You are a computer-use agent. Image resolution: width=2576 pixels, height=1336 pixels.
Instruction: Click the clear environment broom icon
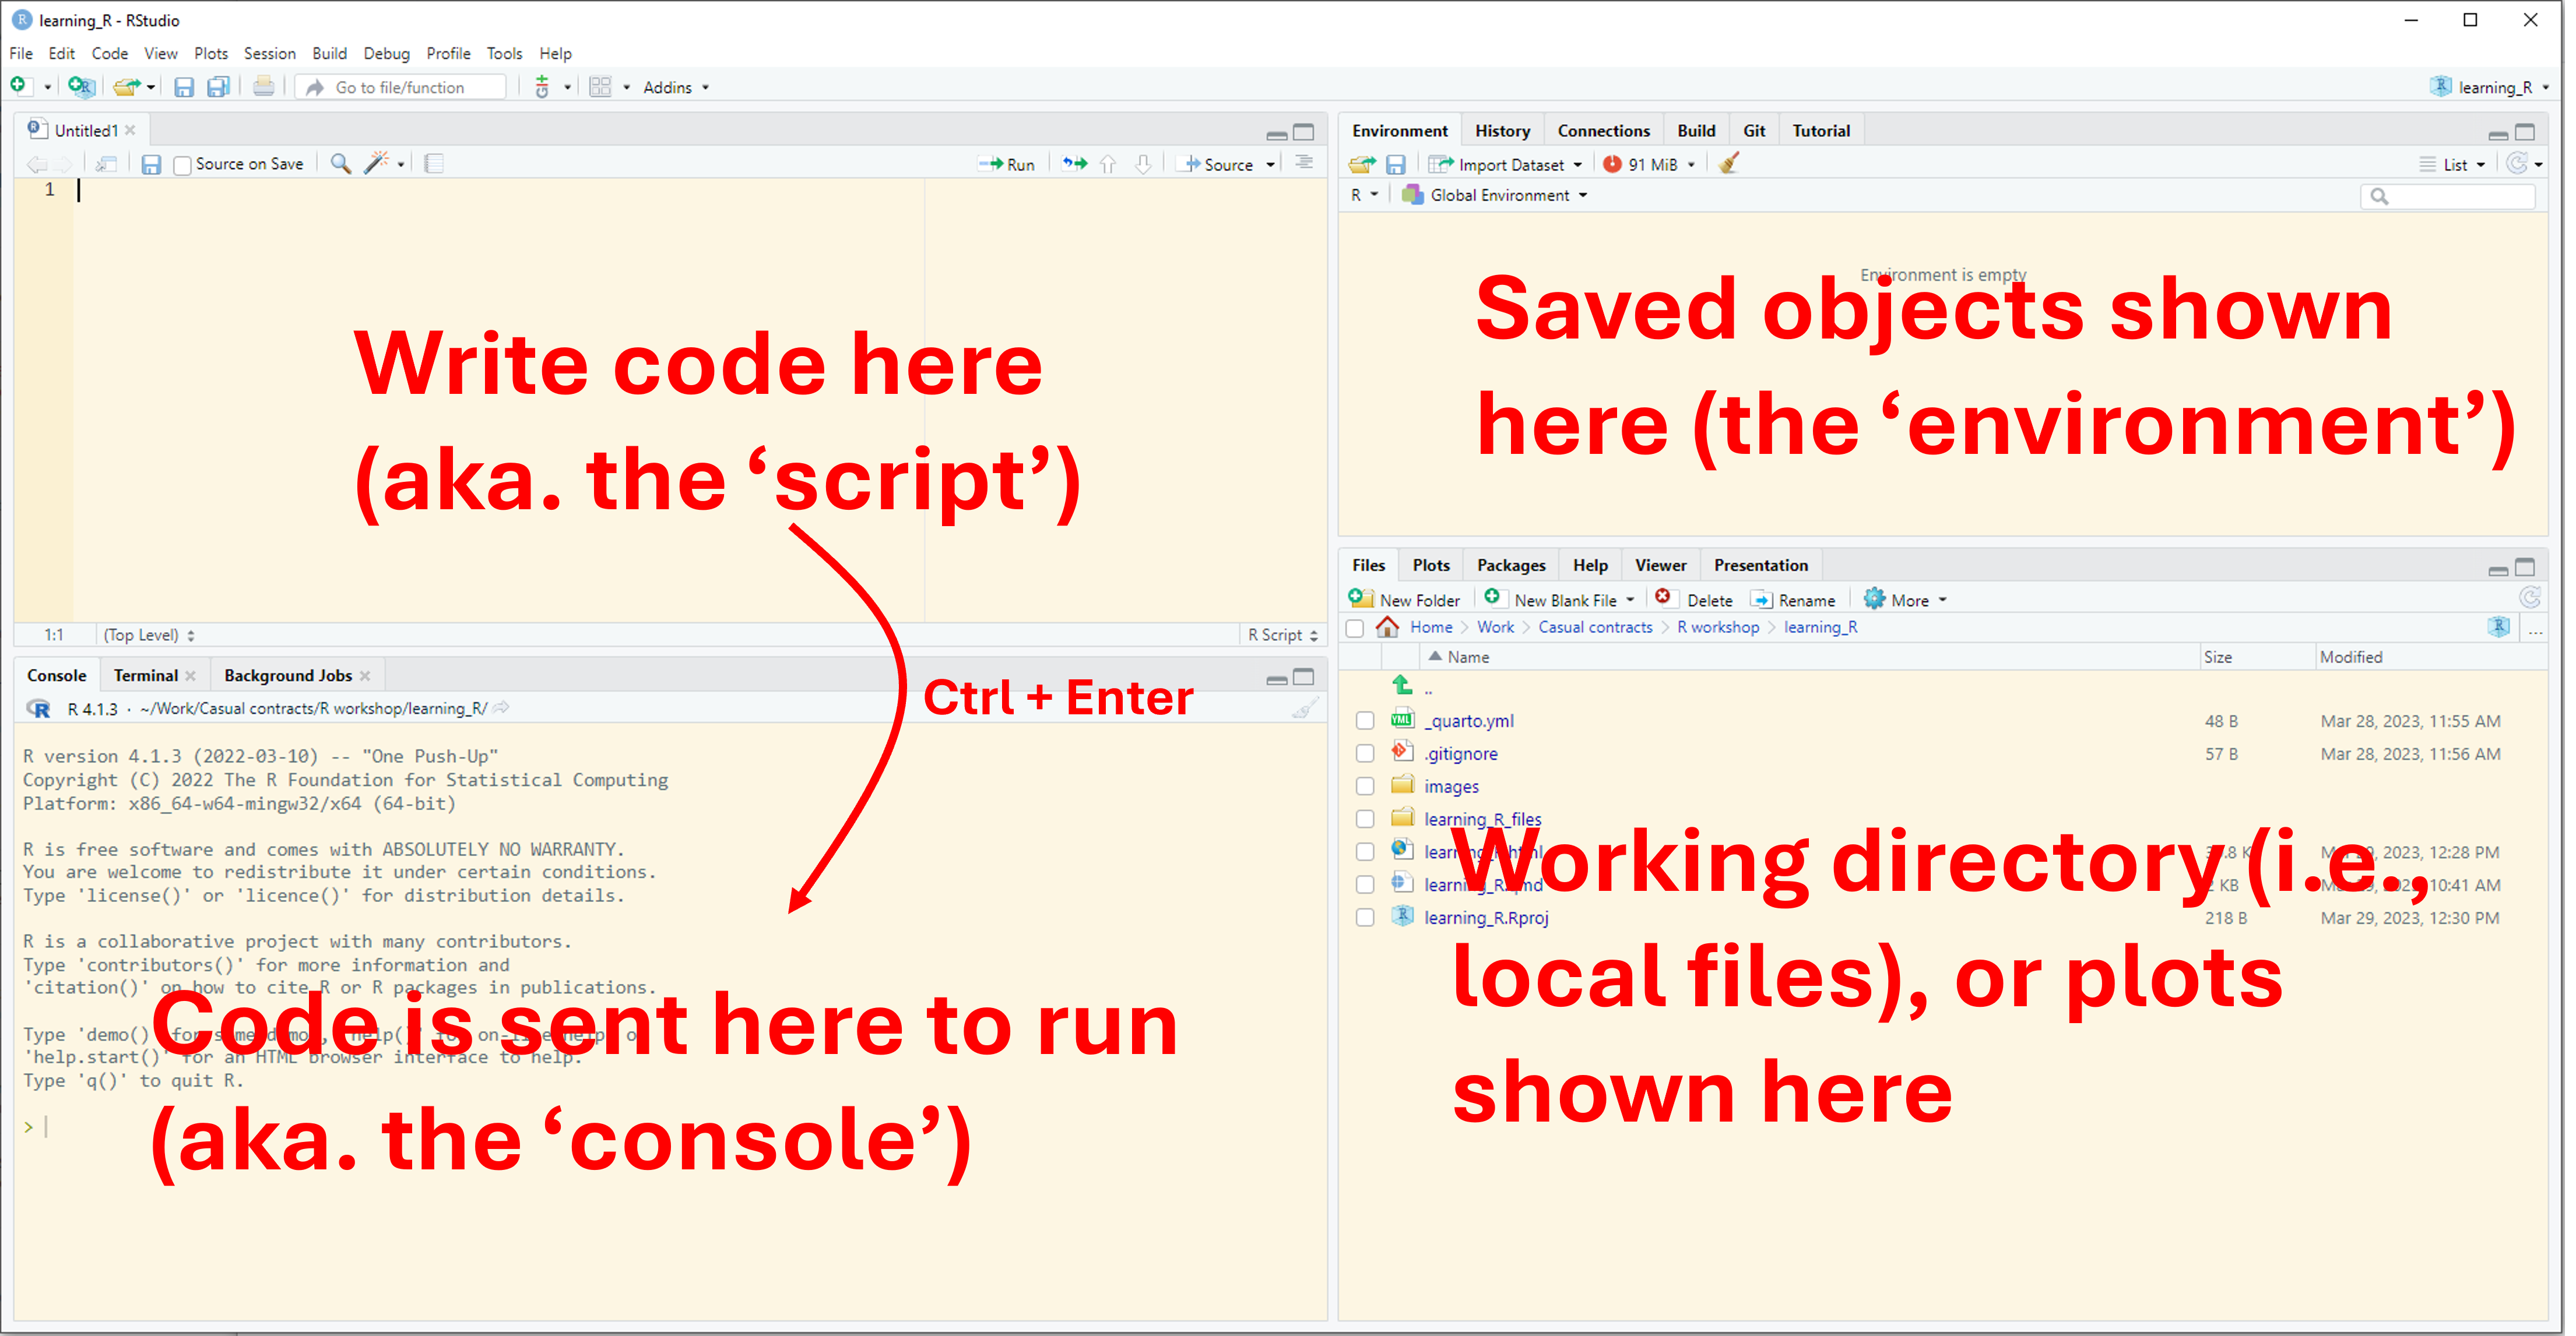coord(1729,164)
